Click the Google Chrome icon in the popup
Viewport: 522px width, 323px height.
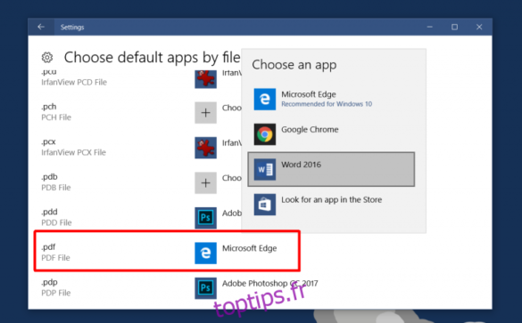(x=265, y=134)
